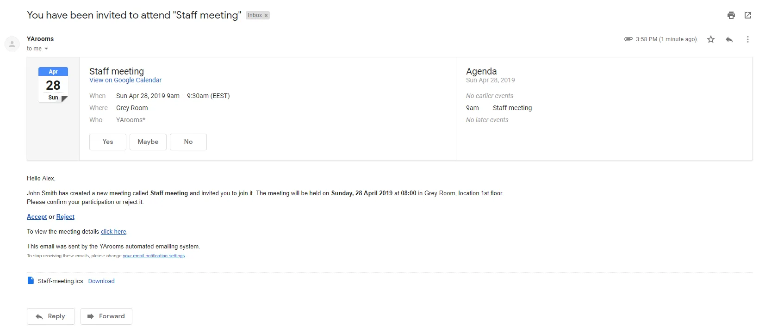
Task: Click 'click here' to view meeting details
Action: (113, 231)
